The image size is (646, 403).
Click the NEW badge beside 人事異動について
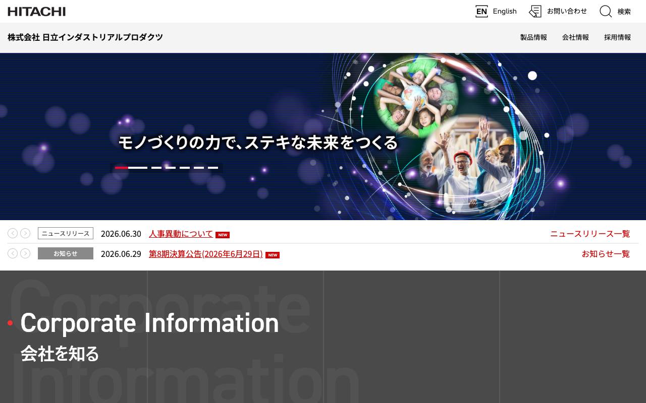point(223,235)
